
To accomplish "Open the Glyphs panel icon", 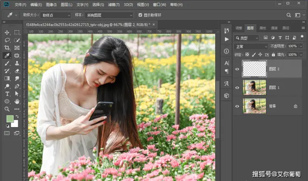I will [x=226, y=84].
